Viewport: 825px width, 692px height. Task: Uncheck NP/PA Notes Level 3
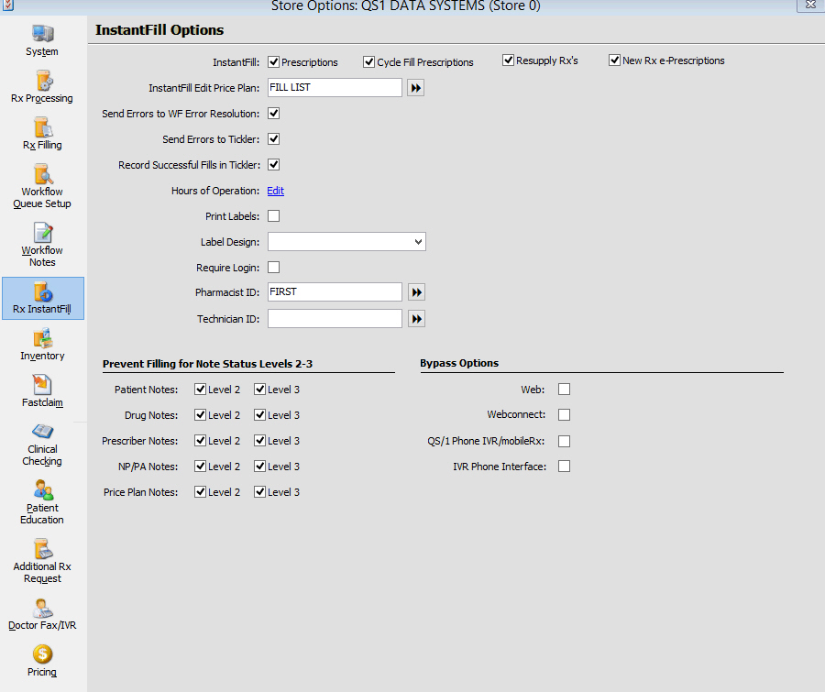click(260, 466)
